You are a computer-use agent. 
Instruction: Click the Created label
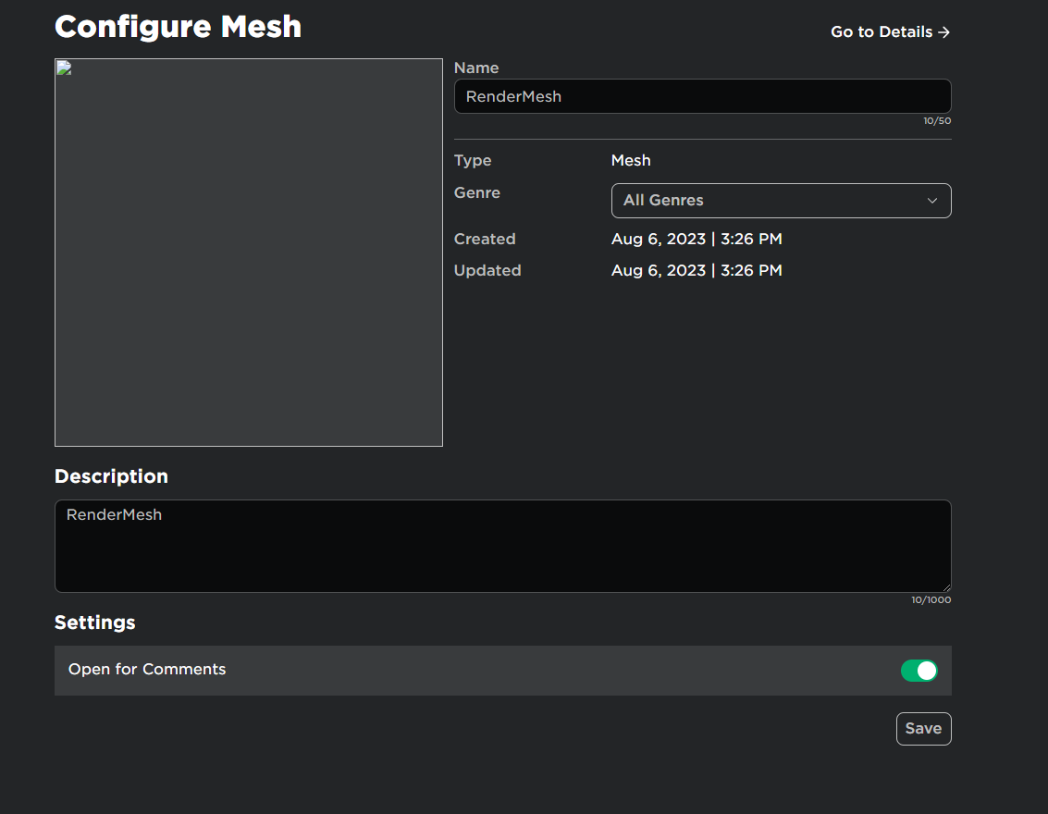point(485,239)
